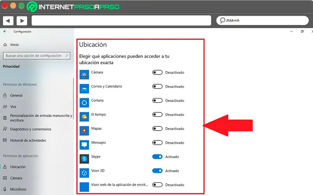Screen dimensions: 313x195
Task: Click the Mensajes chat icon
Action: [84, 145]
